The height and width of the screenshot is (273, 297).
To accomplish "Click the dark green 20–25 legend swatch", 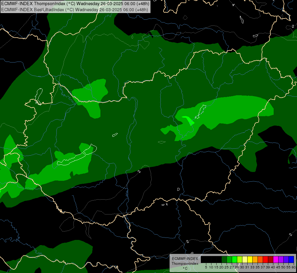I will tap(224, 260).
